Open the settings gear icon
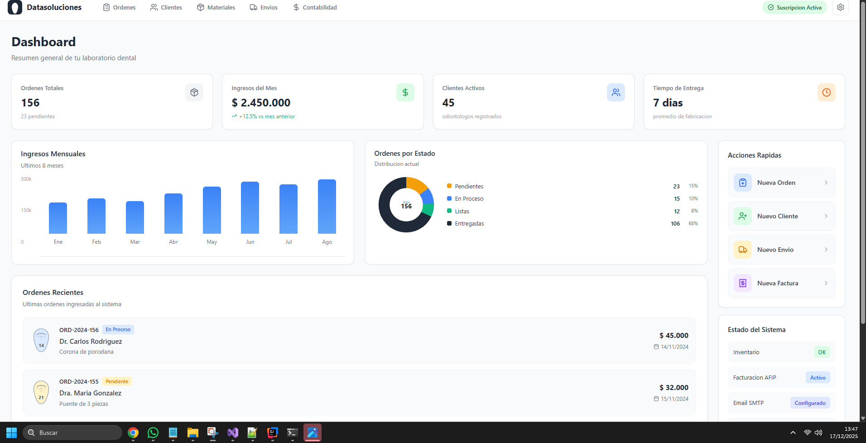This screenshot has height=443, width=866. click(x=841, y=7)
